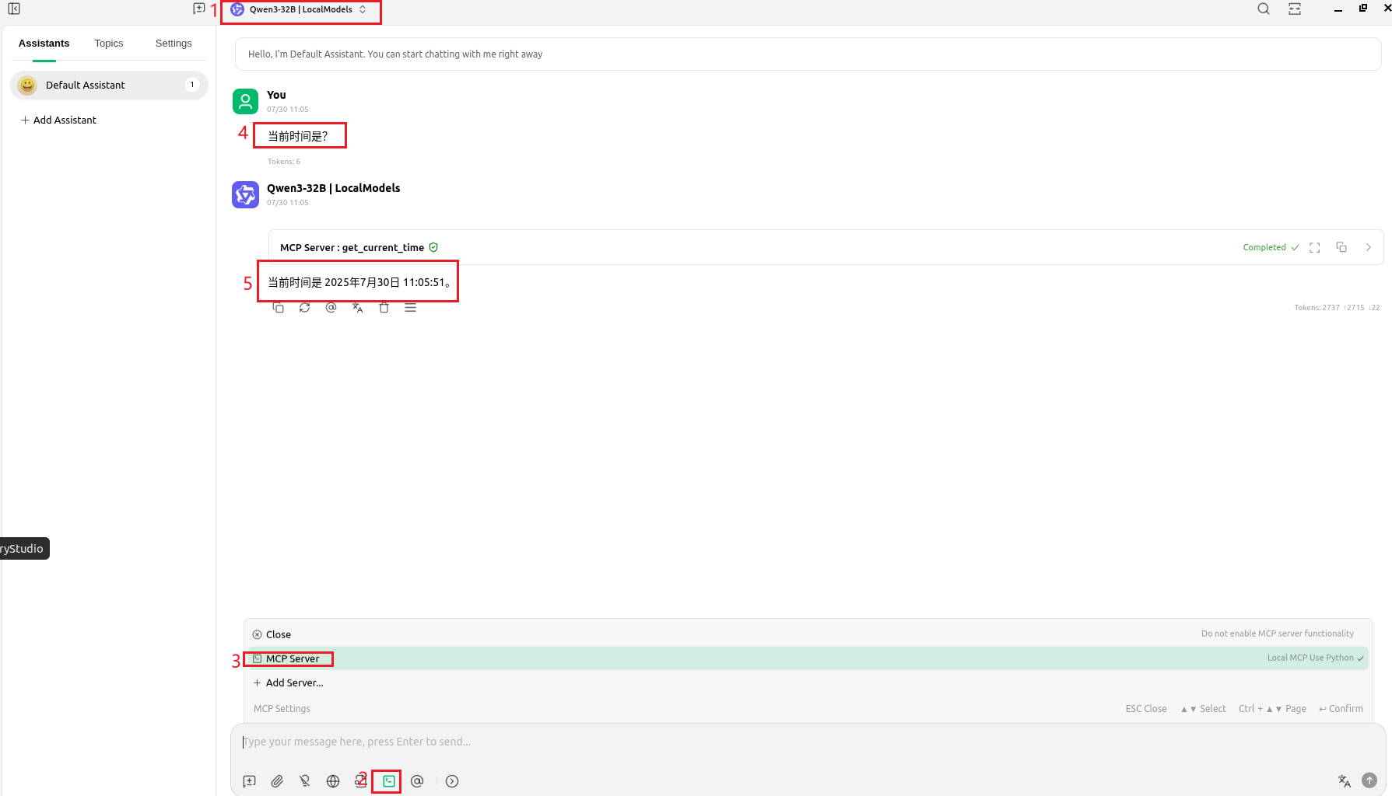The height and width of the screenshot is (796, 1392).
Task: Open more options menu under reply
Action: (x=410, y=308)
